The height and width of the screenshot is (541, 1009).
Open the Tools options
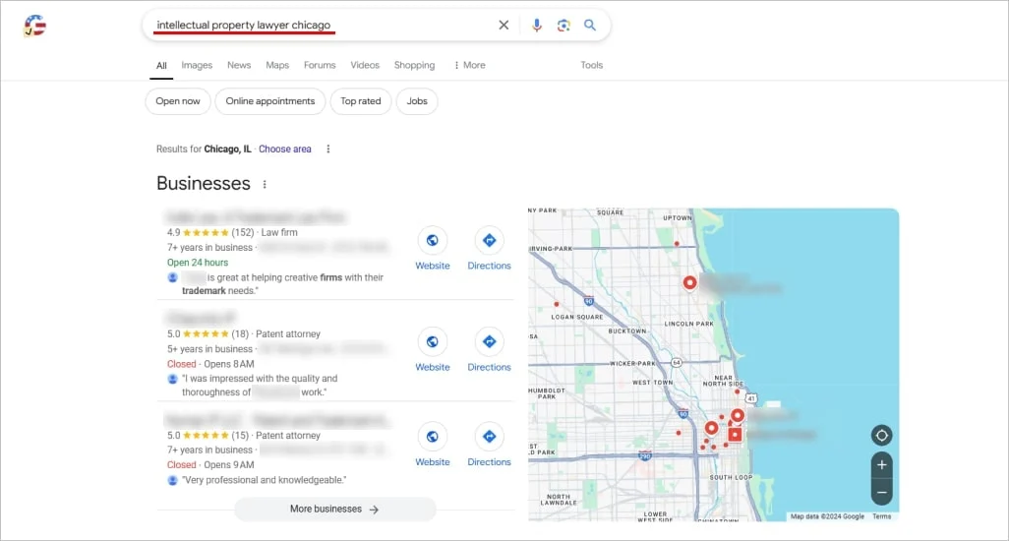[591, 65]
